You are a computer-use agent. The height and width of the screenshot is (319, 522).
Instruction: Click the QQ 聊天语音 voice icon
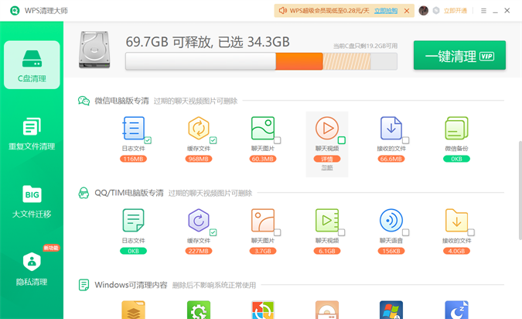391,221
